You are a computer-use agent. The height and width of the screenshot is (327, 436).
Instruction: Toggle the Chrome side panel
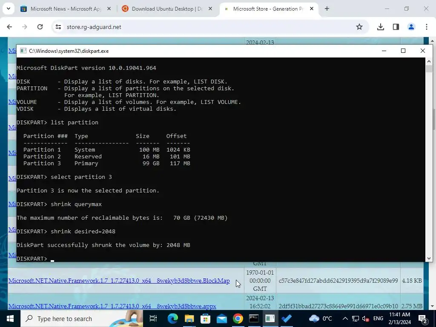click(396, 27)
